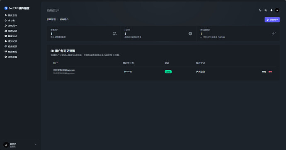Click the white edit link in user row
The width and height of the screenshot is (286, 150).
[264, 71]
